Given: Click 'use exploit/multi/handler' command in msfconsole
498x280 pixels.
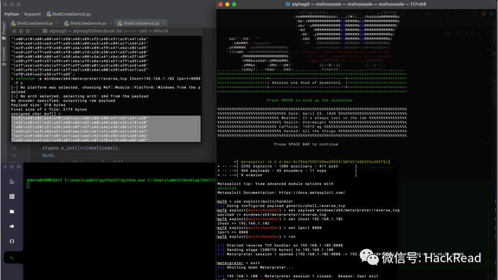Looking at the screenshot, I should [263, 202].
